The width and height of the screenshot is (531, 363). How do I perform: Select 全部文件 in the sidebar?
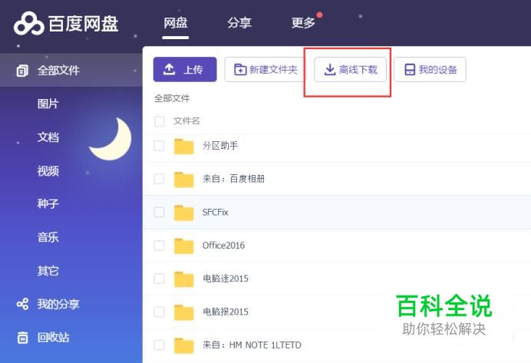click(71, 70)
